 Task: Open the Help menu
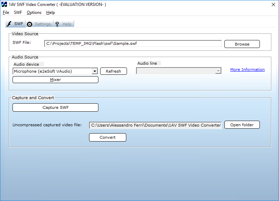tap(50, 13)
